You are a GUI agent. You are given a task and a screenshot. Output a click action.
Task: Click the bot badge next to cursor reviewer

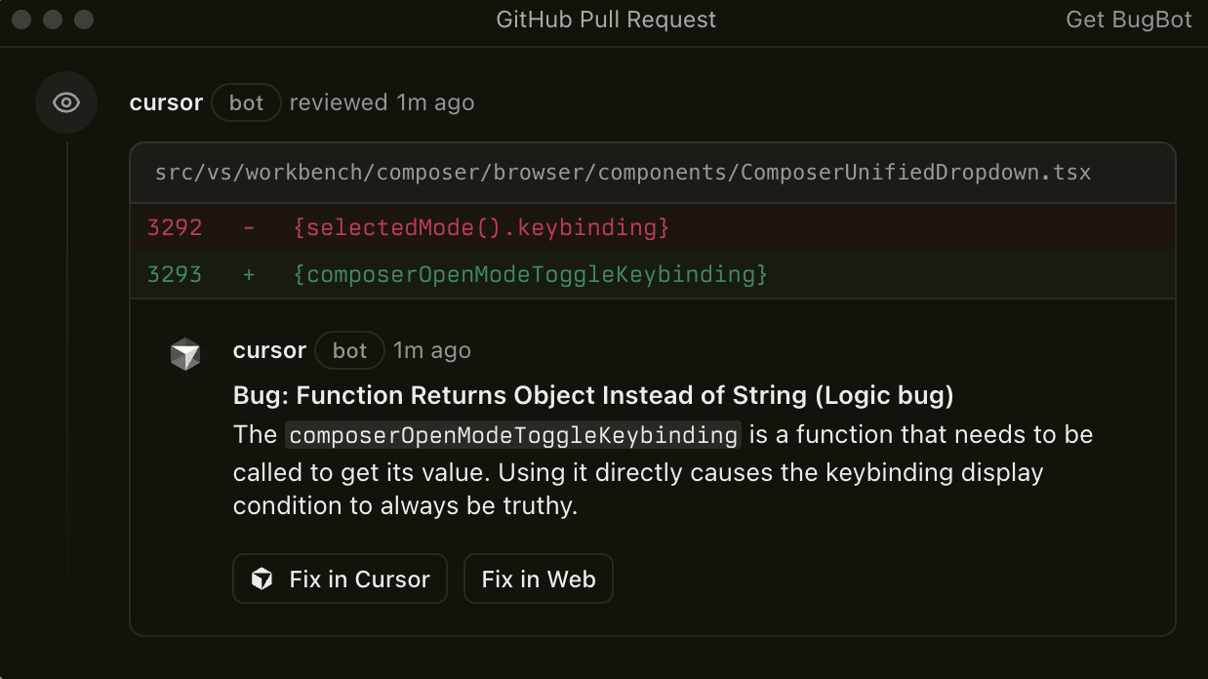pos(246,101)
